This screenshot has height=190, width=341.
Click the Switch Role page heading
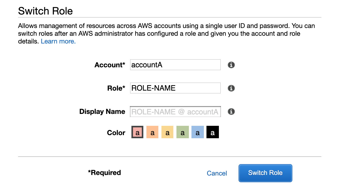click(x=46, y=11)
